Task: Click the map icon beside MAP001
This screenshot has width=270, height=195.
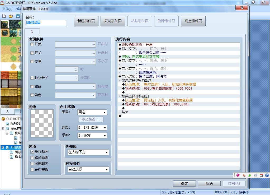Action: [7, 124]
